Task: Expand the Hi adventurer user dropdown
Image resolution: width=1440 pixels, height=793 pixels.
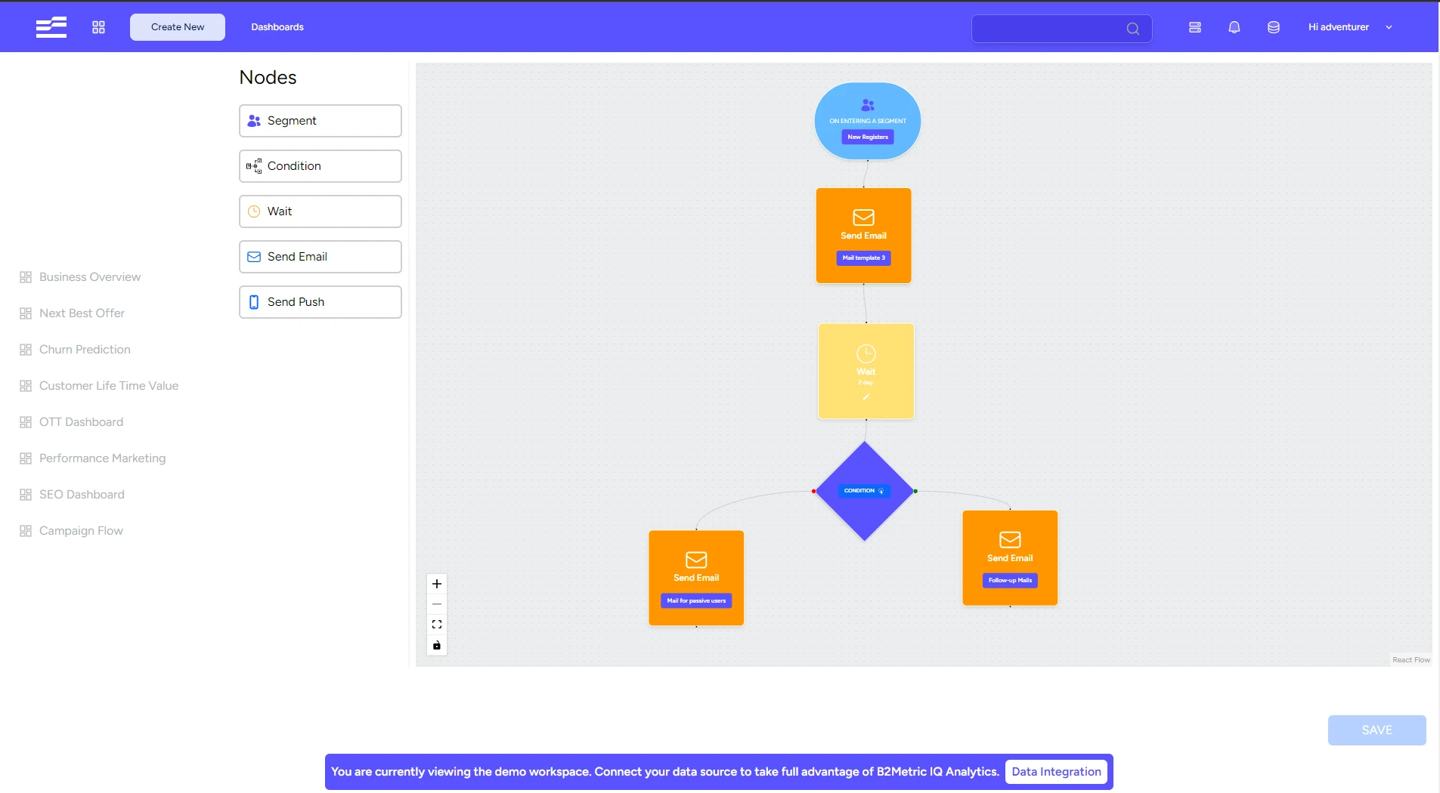Action: tap(1350, 27)
